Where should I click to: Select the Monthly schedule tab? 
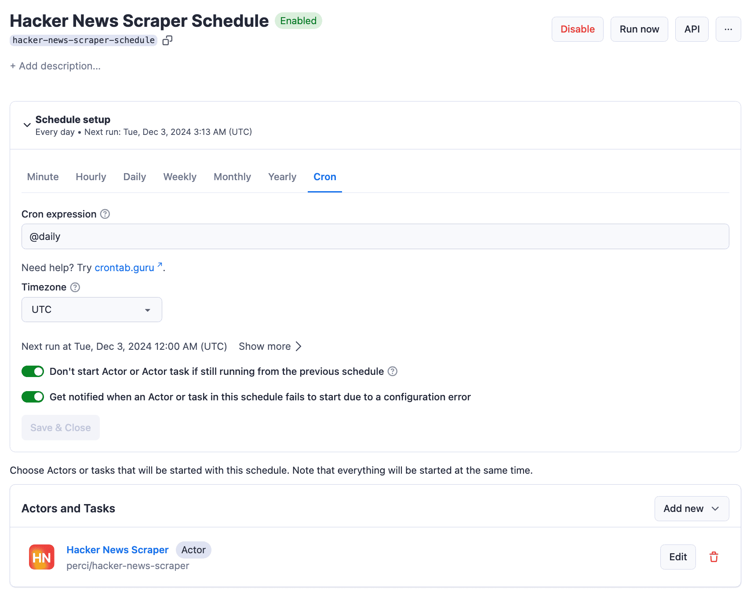click(x=232, y=177)
